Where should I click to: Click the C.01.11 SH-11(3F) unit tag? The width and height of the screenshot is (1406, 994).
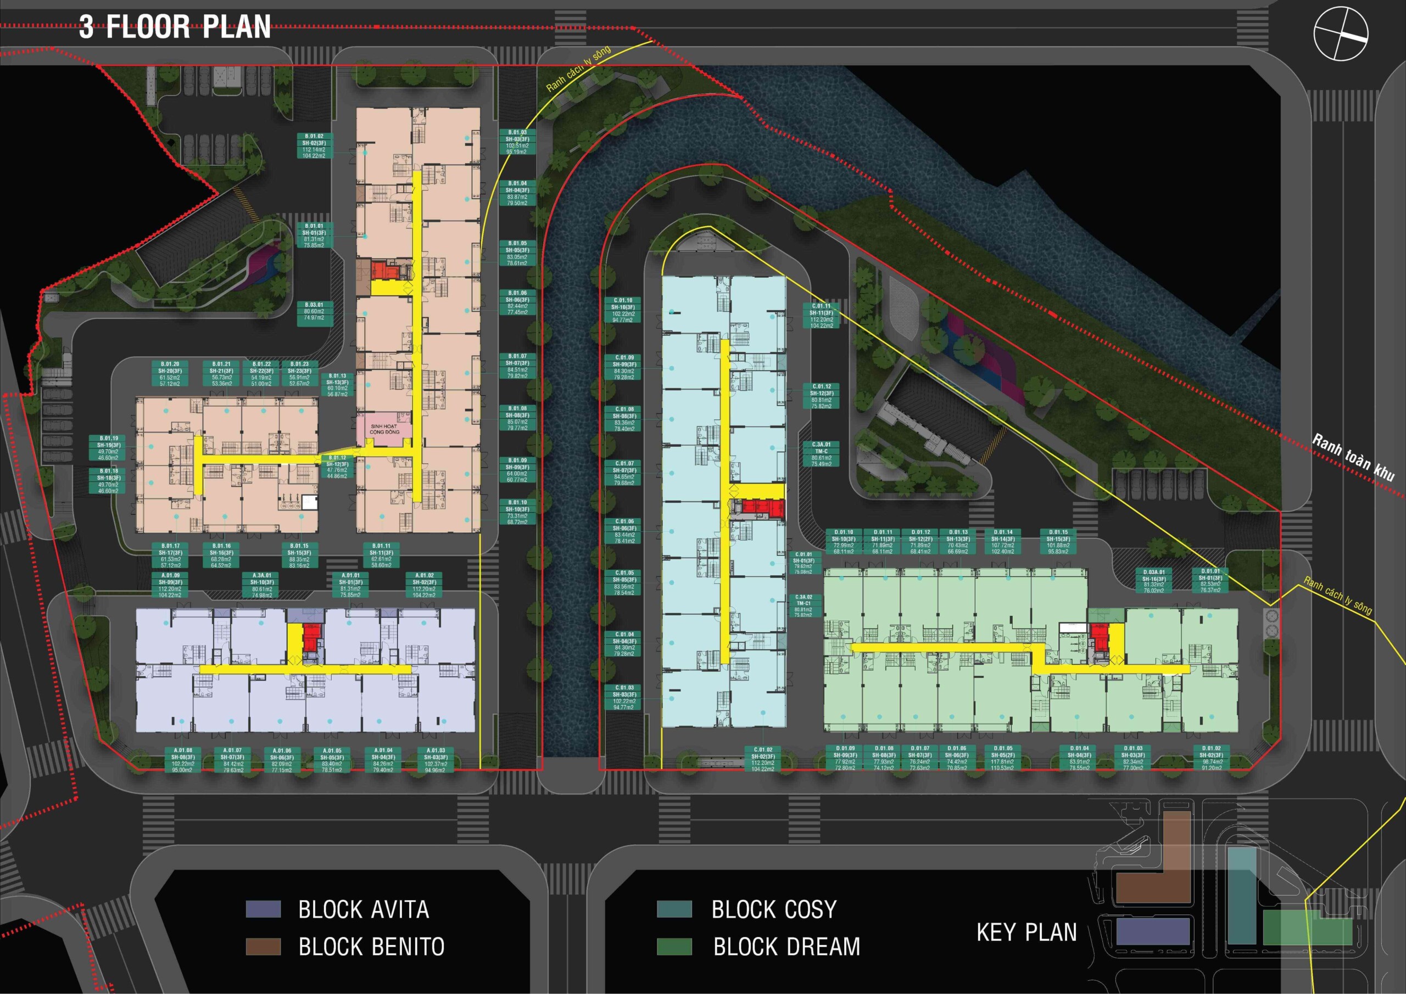tap(821, 316)
